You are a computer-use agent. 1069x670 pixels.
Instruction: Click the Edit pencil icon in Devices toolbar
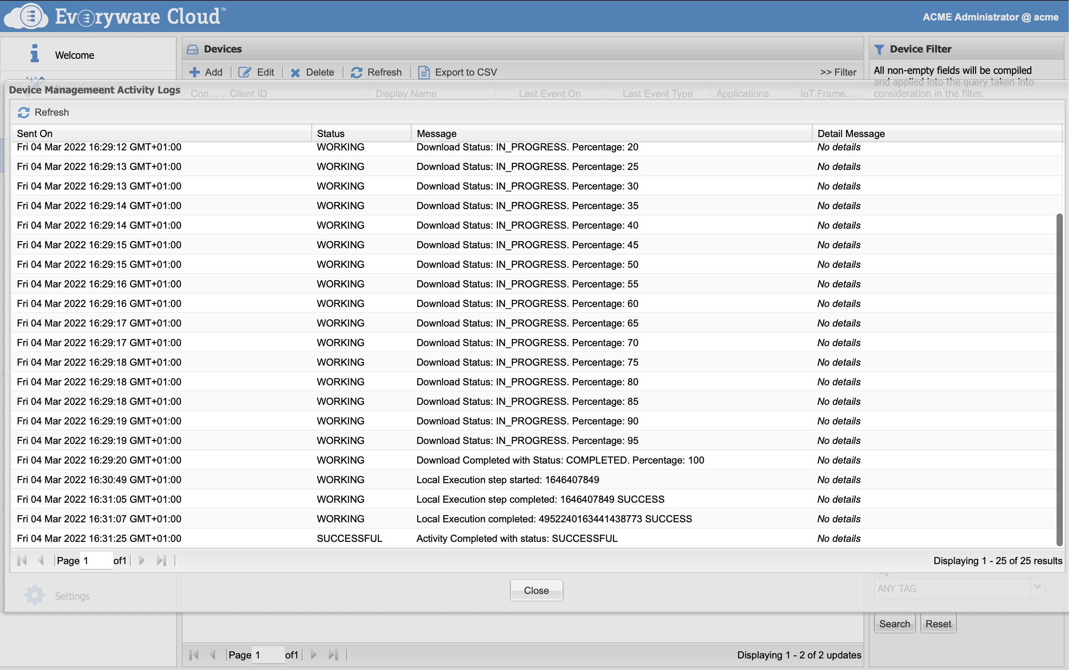click(245, 73)
